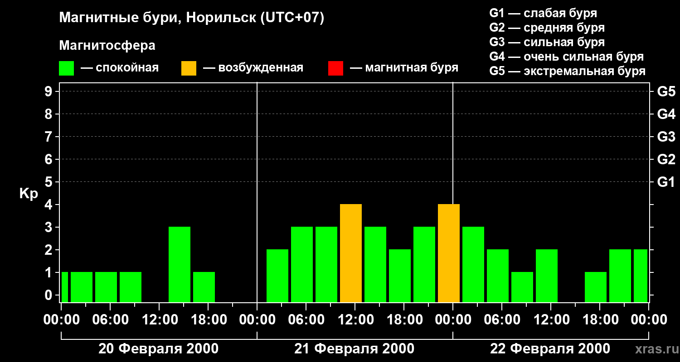Click the Kp 3 green bar on 20 February
The image size is (680, 362).
pyautogui.click(x=180, y=264)
